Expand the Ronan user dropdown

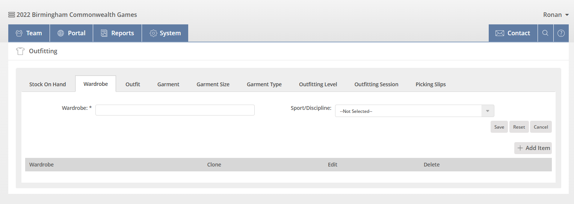click(557, 15)
